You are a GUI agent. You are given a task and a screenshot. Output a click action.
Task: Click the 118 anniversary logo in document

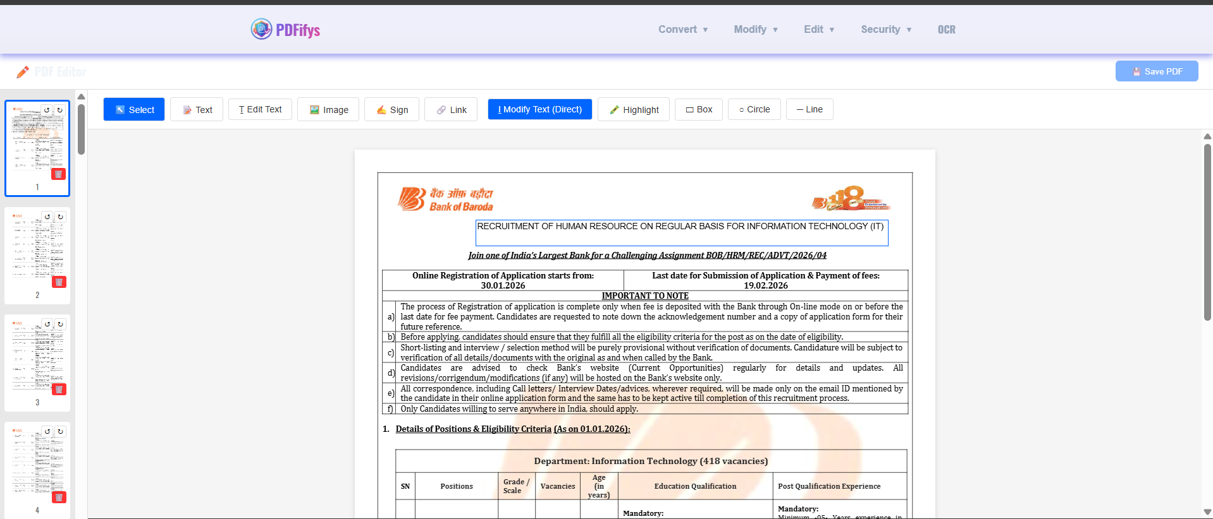click(x=851, y=198)
